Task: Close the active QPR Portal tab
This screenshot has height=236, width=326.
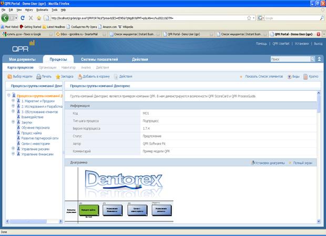Action: click(319, 34)
